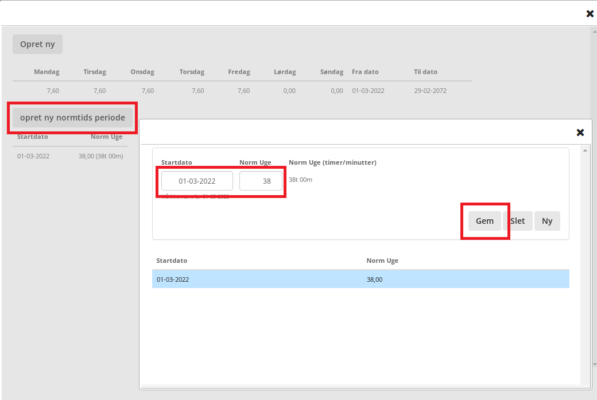The width and height of the screenshot is (597, 400).
Task: Click the Til dato column header
Action: point(425,72)
